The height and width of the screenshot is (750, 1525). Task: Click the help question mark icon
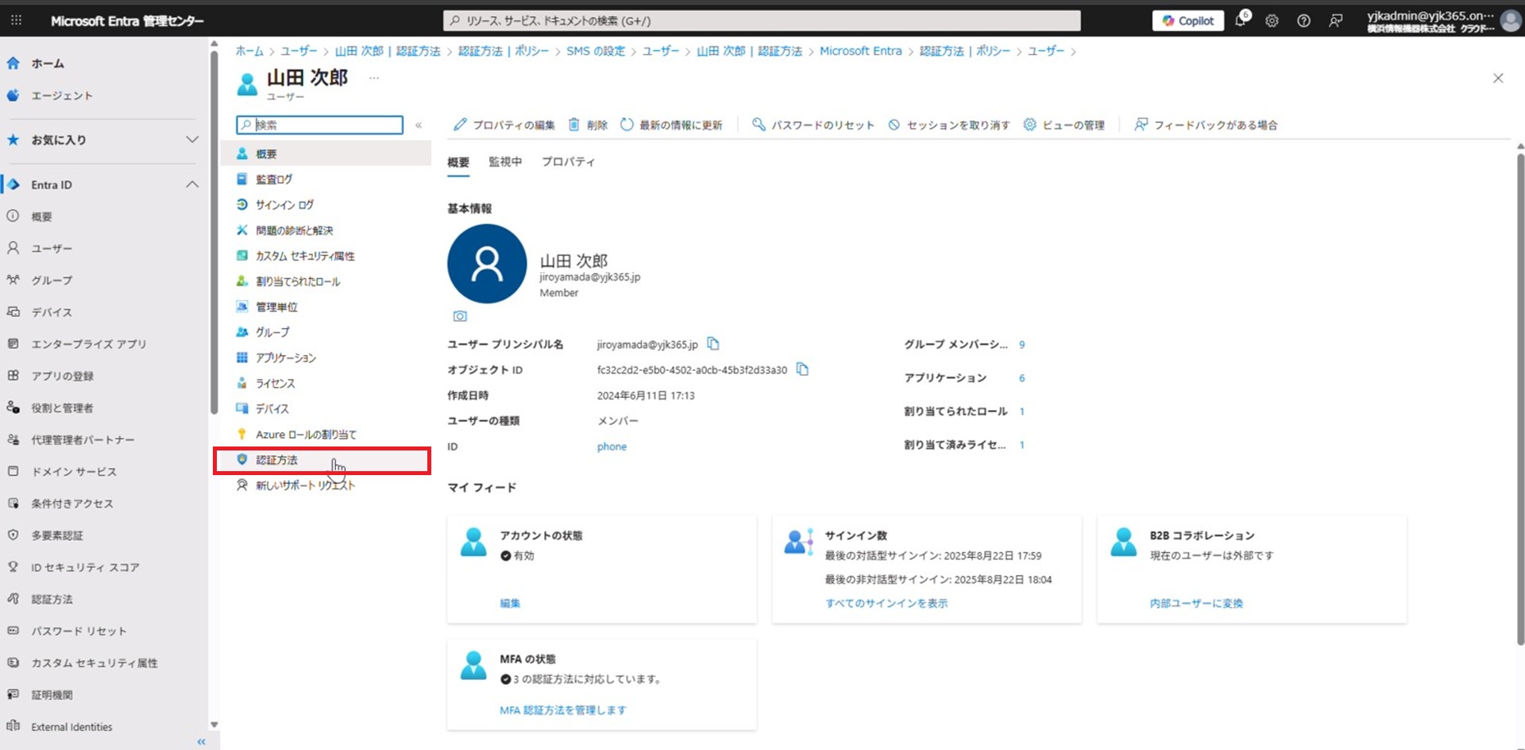coord(1303,21)
